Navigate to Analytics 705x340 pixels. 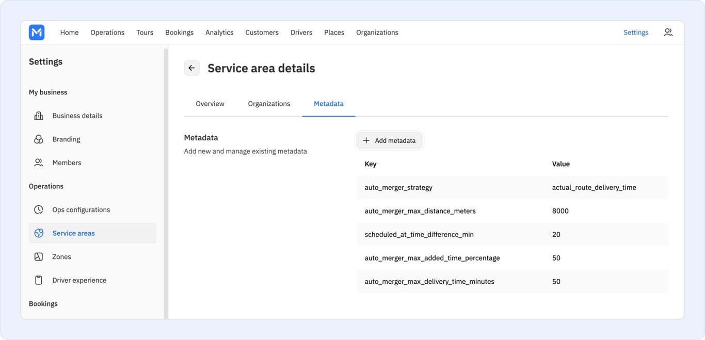tap(219, 33)
